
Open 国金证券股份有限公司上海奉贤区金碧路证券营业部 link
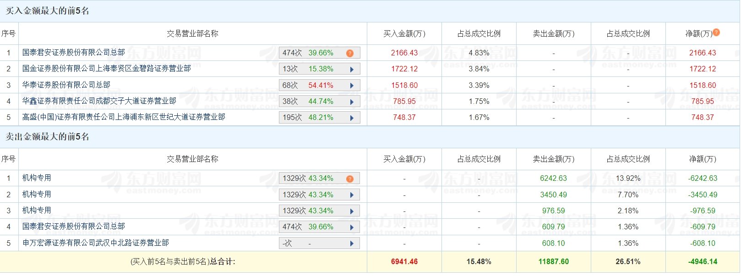tap(107, 69)
